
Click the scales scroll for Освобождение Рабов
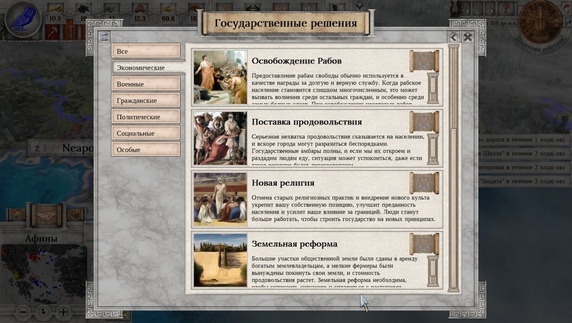pyautogui.click(x=424, y=61)
